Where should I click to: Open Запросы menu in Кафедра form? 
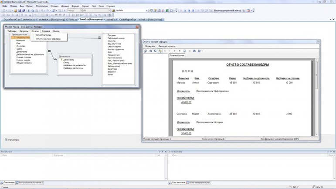[x=24, y=31]
